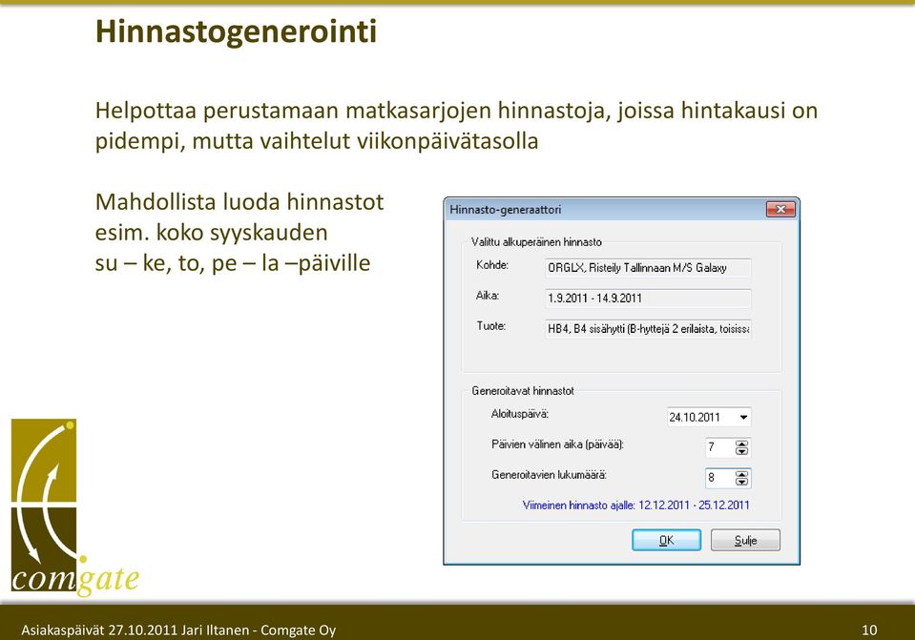915x640 pixels.
Task: Click the text 'su – ke, to, pe – la –päiville'
Action: [233, 262]
